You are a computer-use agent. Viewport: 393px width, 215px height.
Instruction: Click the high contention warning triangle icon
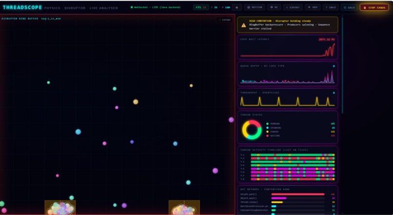[244, 25]
